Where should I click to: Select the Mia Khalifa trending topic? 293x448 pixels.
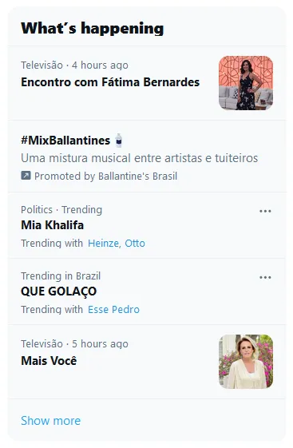coord(52,225)
